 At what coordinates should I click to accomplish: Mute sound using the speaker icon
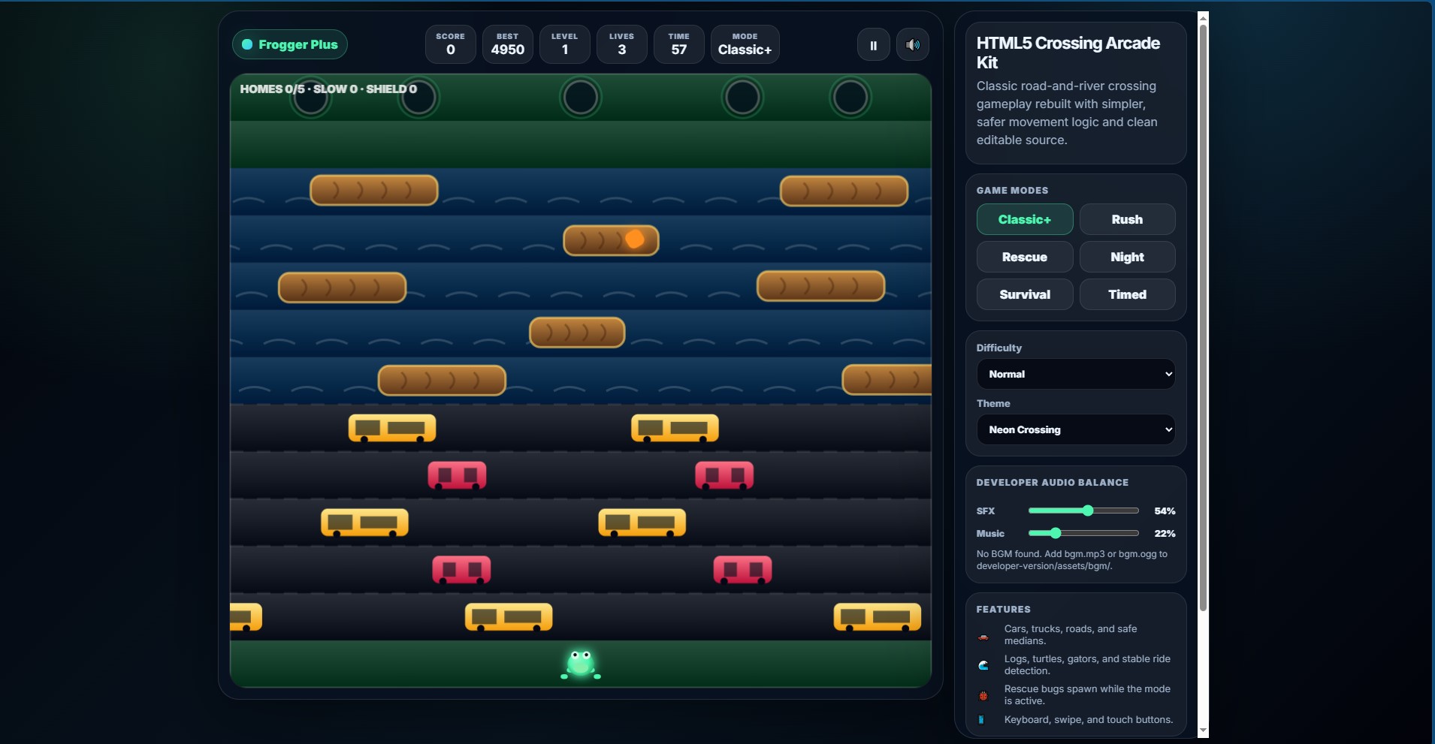pyautogui.click(x=912, y=45)
